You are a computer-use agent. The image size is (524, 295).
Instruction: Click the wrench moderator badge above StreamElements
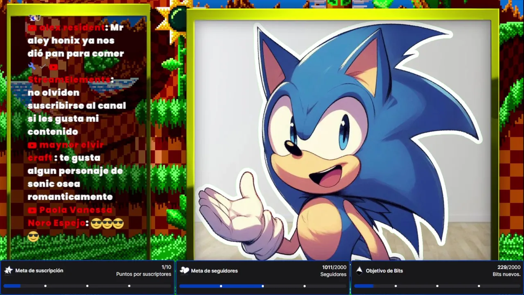(32, 66)
